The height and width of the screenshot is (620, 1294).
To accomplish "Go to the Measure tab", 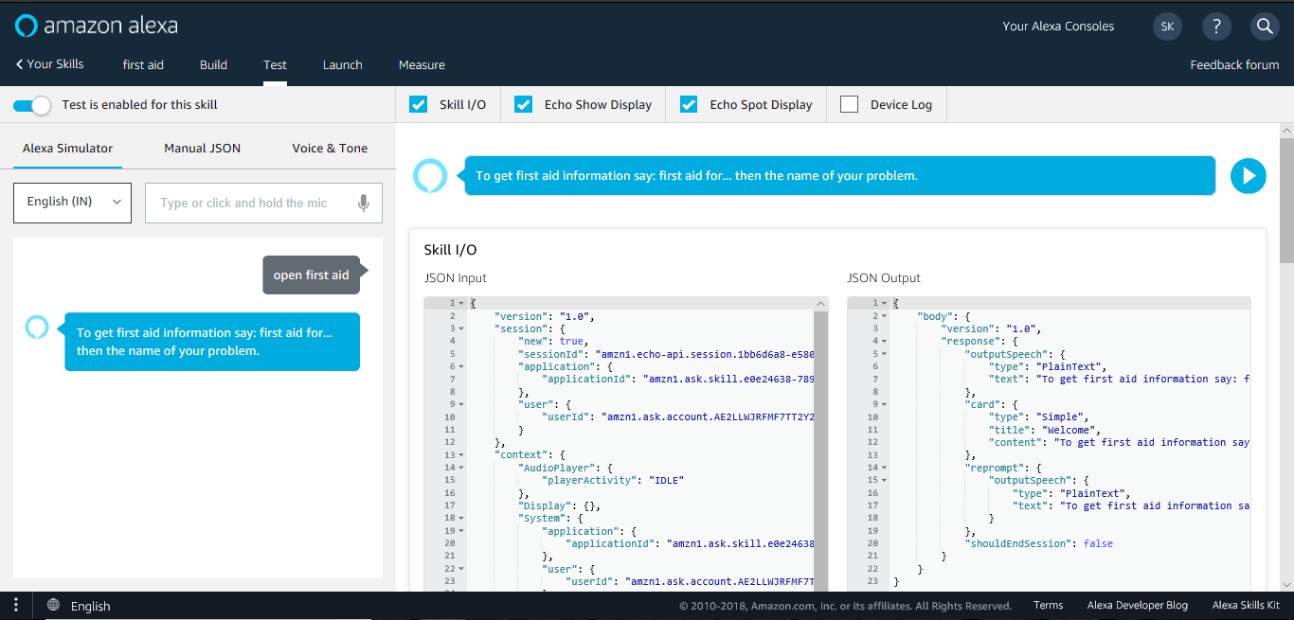I will [x=422, y=65].
